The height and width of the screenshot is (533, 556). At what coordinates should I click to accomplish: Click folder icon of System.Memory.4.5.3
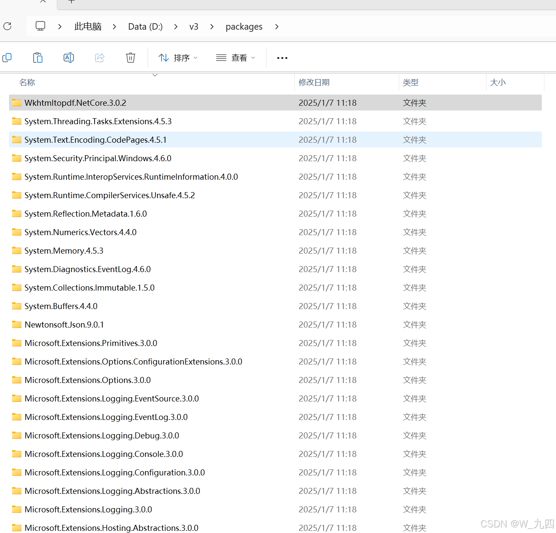17,251
